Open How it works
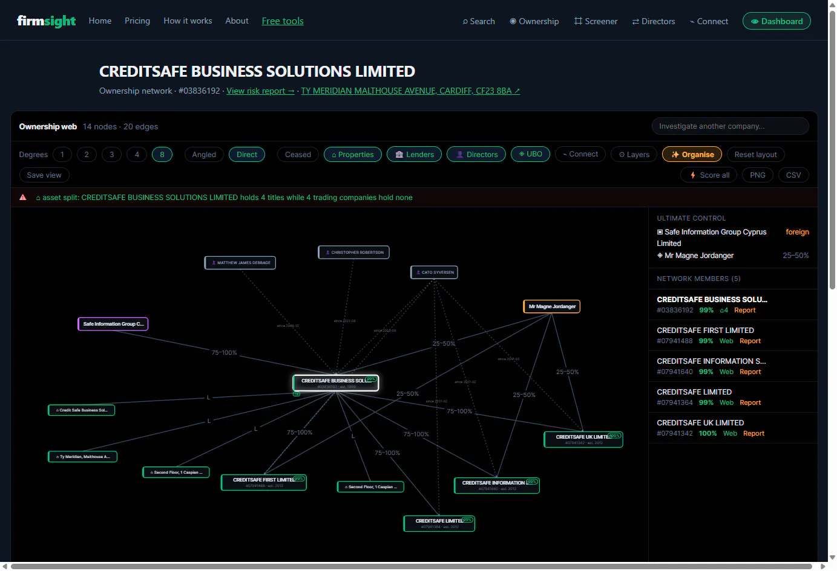The height and width of the screenshot is (571, 837). pyautogui.click(x=188, y=21)
